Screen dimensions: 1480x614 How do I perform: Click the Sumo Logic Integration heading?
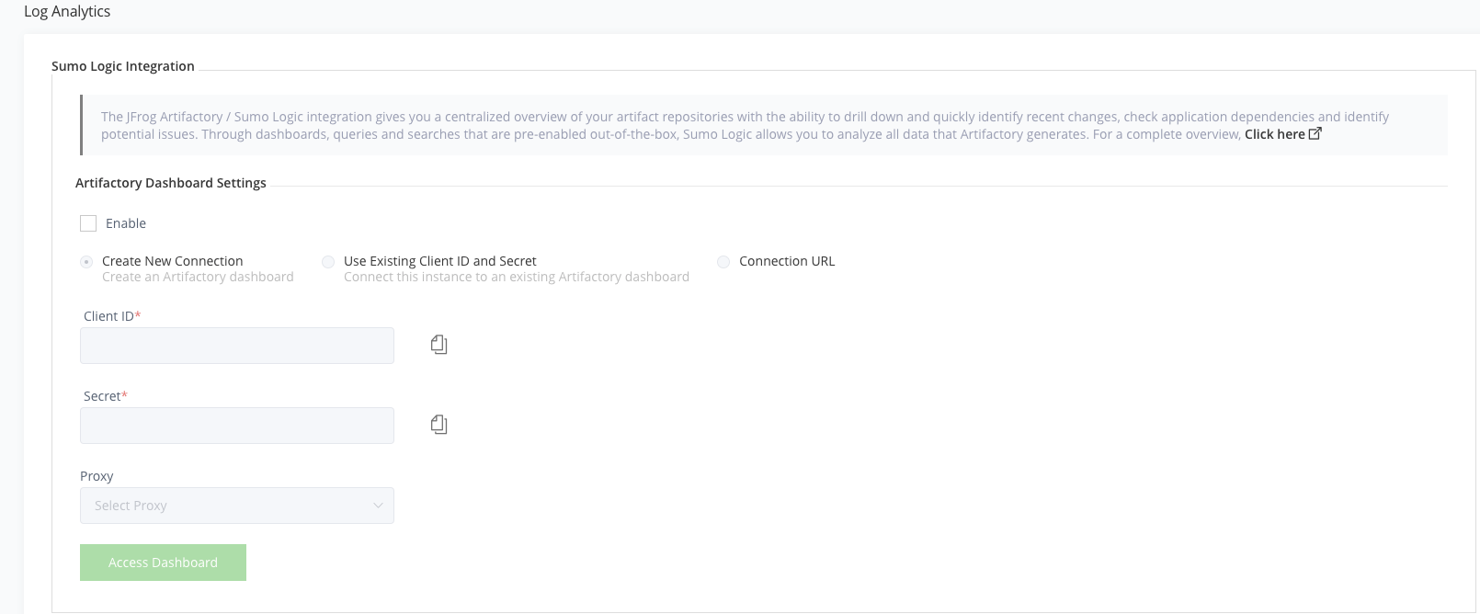click(123, 66)
